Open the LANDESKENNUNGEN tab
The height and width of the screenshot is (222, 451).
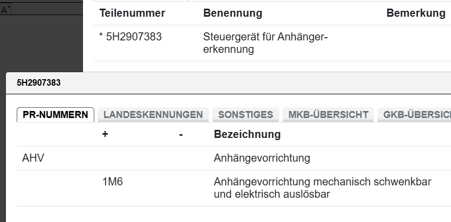coord(153,114)
